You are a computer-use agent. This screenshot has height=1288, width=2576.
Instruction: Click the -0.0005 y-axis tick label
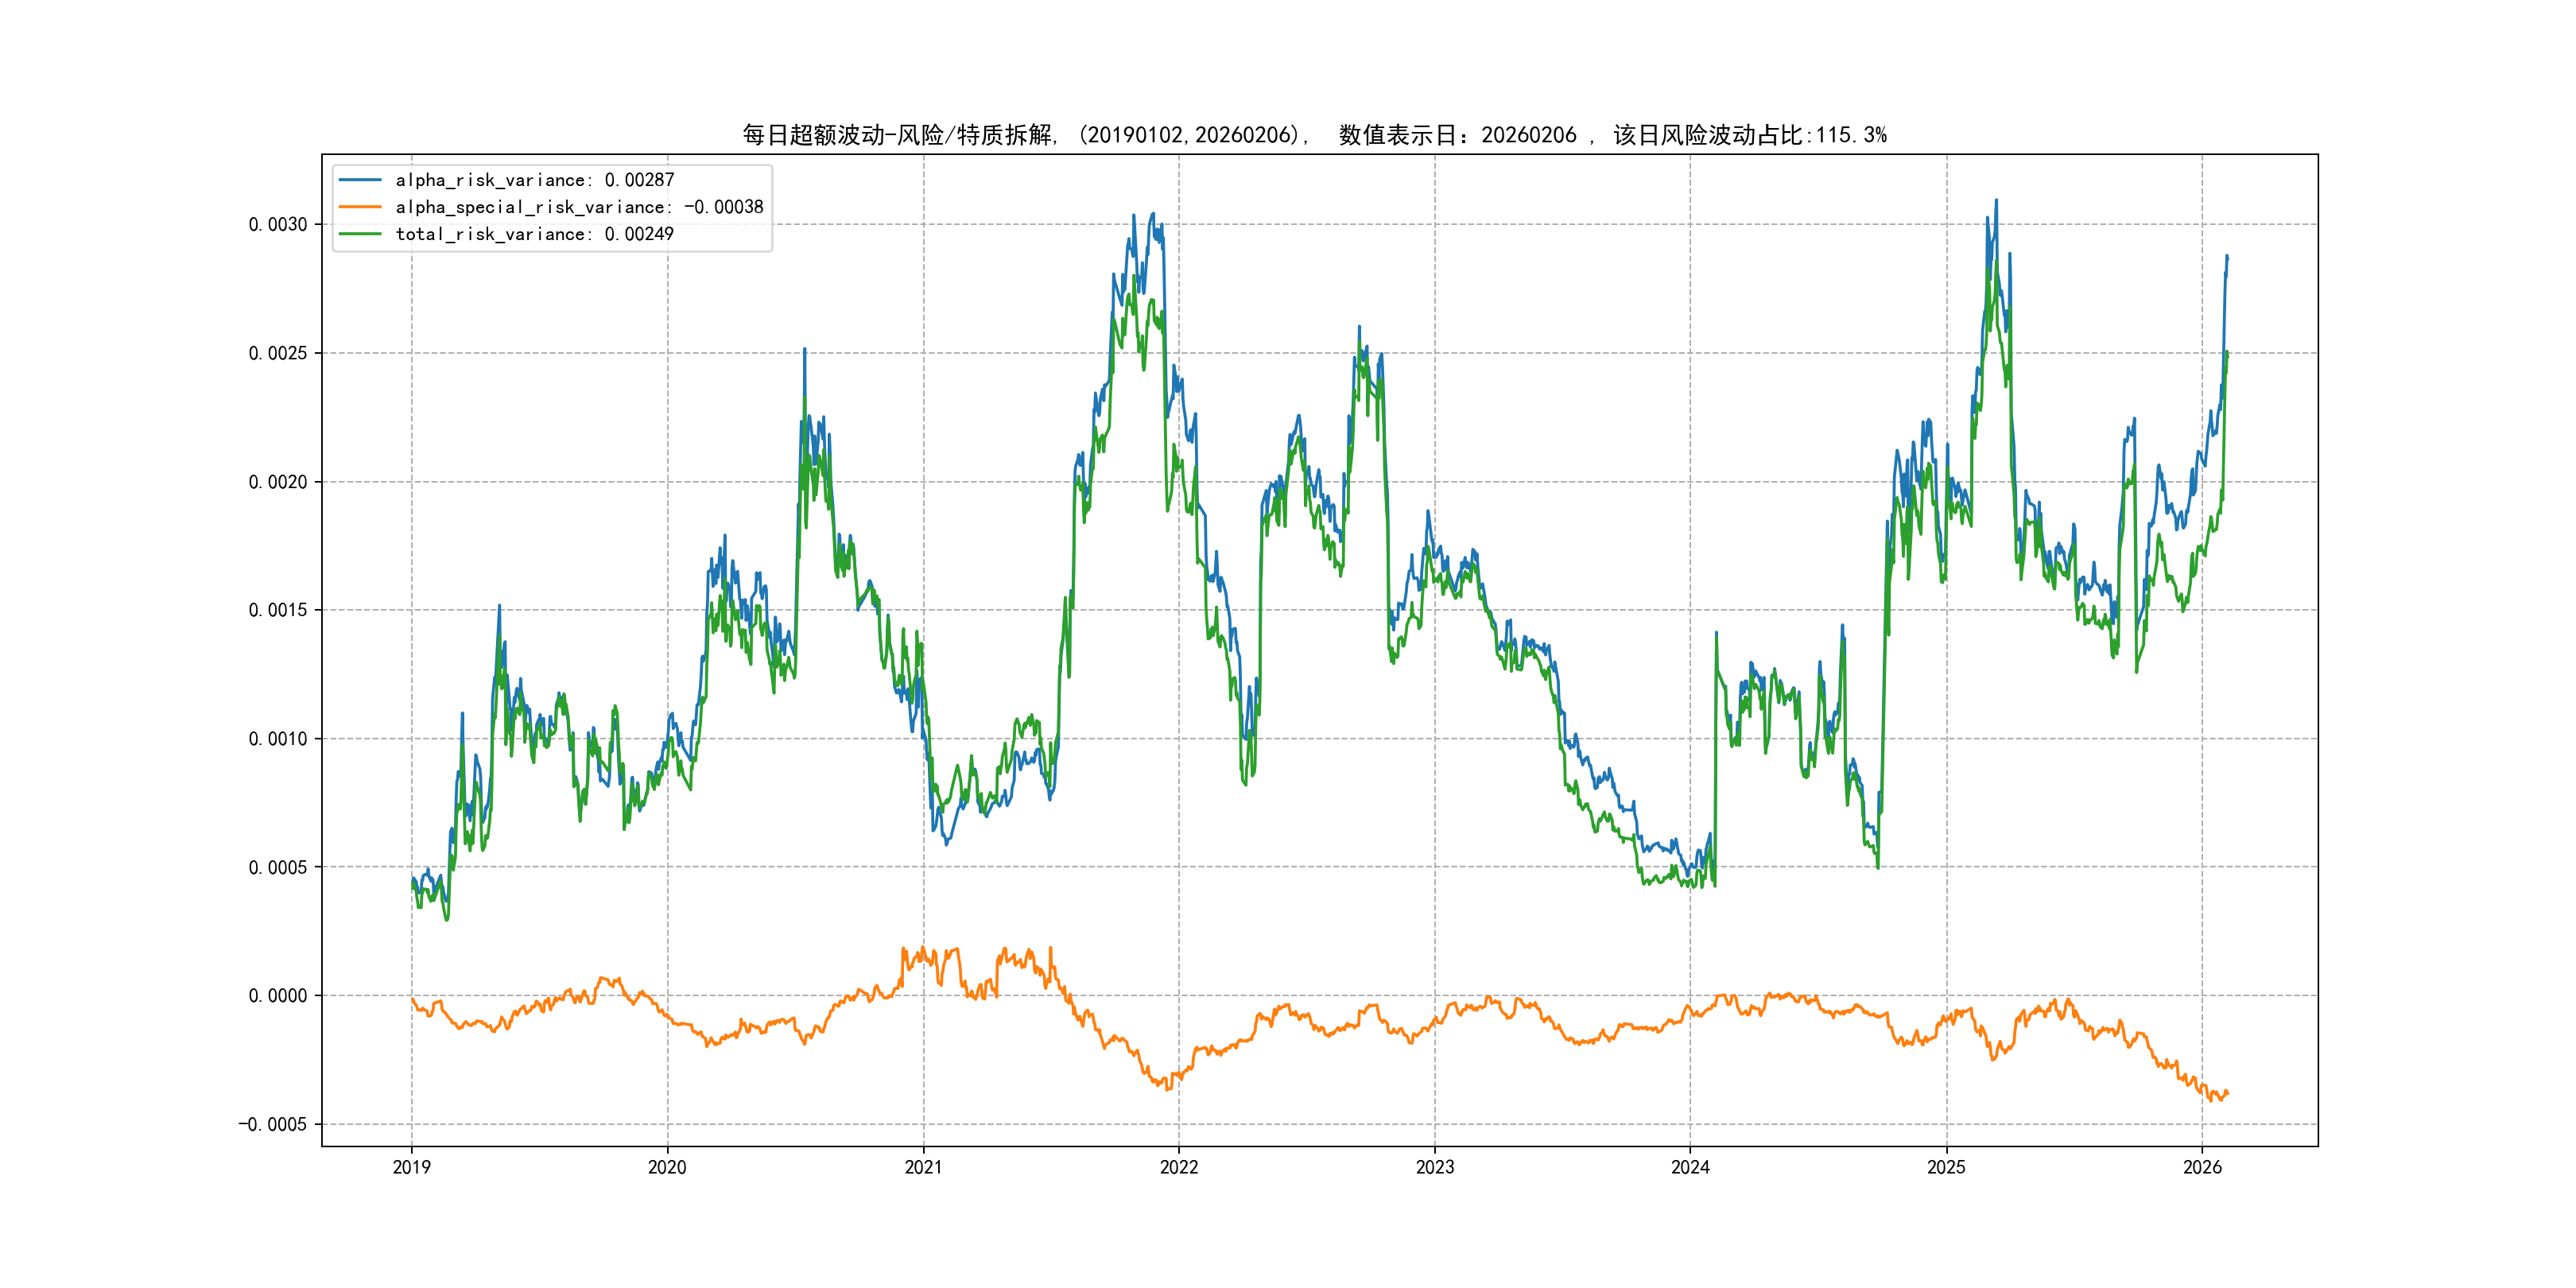[273, 1124]
